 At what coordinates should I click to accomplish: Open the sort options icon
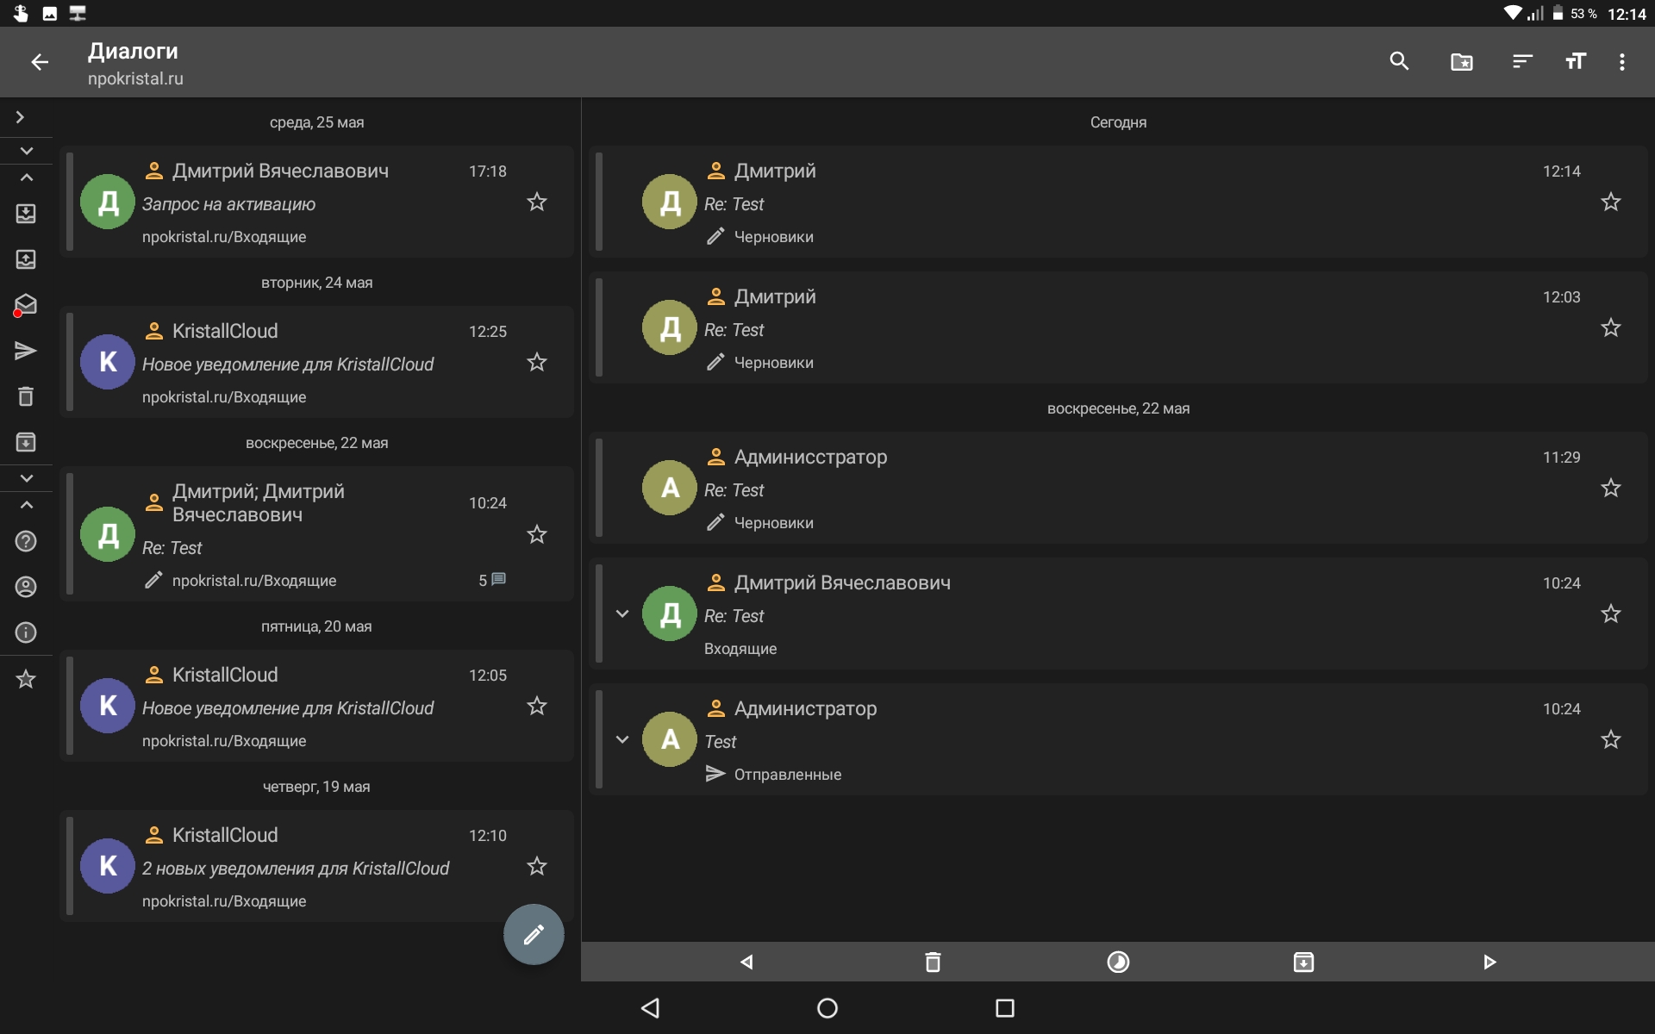coord(1521,61)
